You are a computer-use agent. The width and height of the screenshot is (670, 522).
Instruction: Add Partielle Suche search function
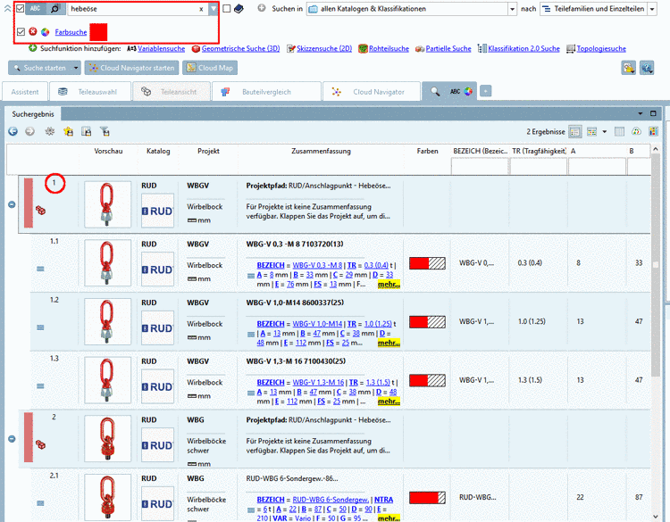448,49
